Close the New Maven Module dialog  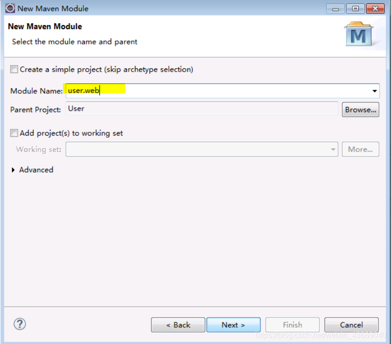tap(375, 9)
